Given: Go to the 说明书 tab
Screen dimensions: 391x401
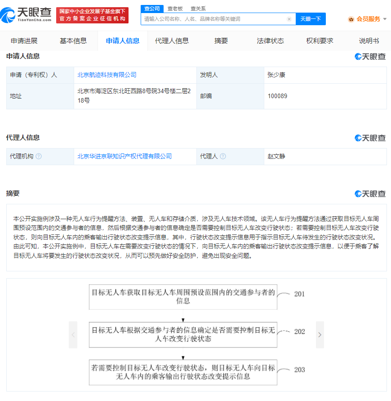Looking at the screenshot, I should pos(369,41).
